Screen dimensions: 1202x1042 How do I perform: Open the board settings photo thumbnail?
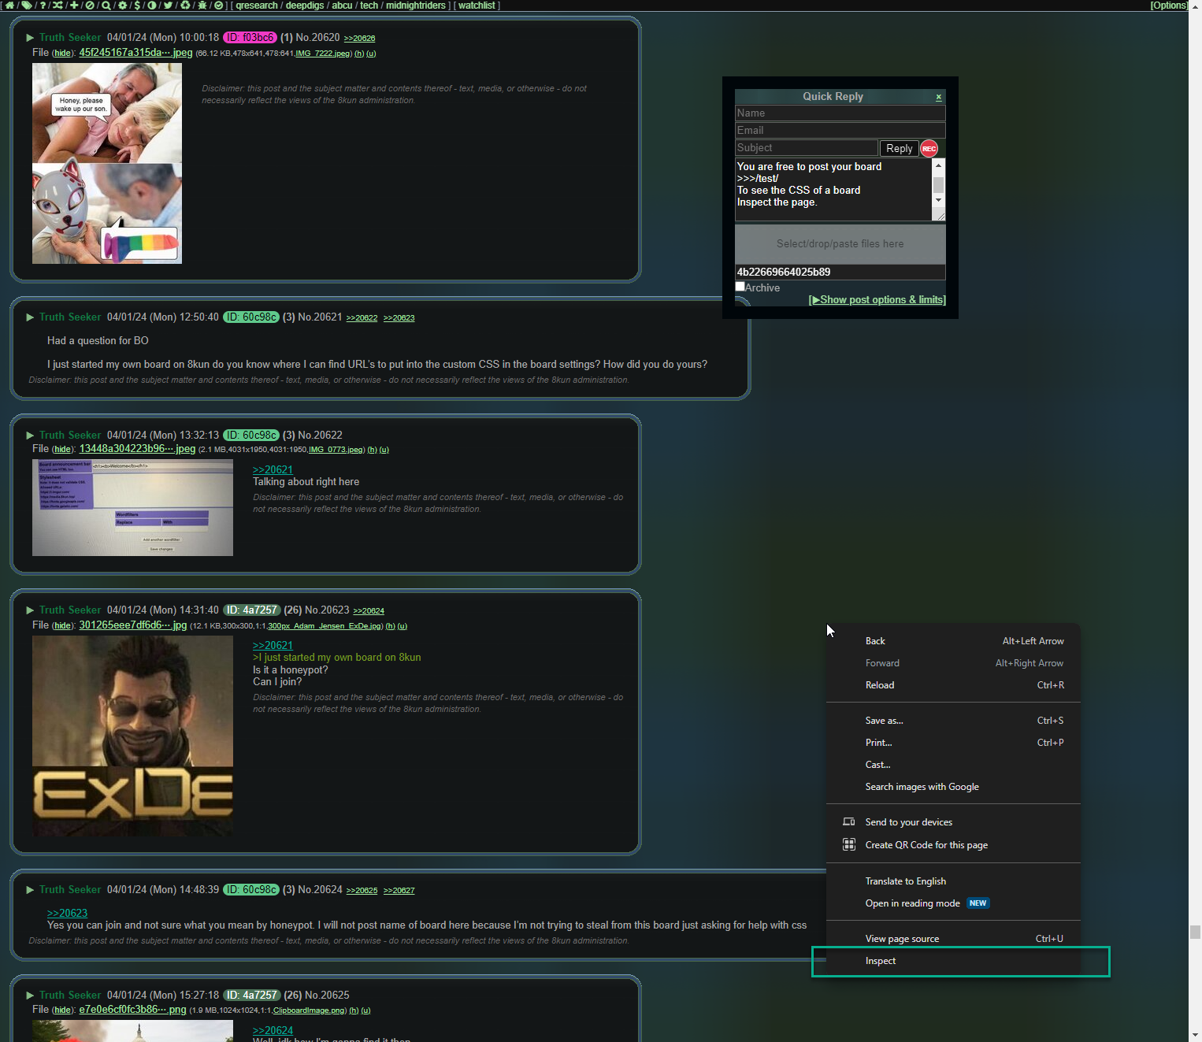pos(132,508)
